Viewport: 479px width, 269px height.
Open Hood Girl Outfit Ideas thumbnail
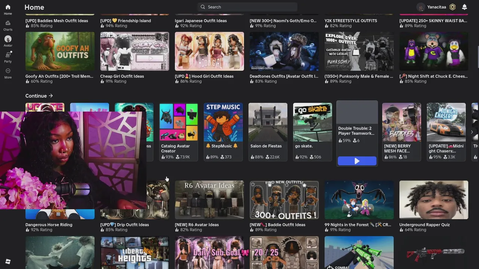pyautogui.click(x=209, y=51)
